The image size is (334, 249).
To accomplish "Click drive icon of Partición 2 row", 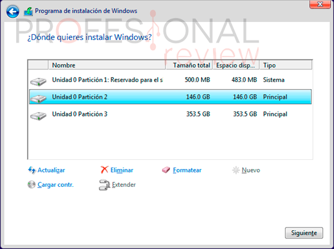I will click(38, 99).
